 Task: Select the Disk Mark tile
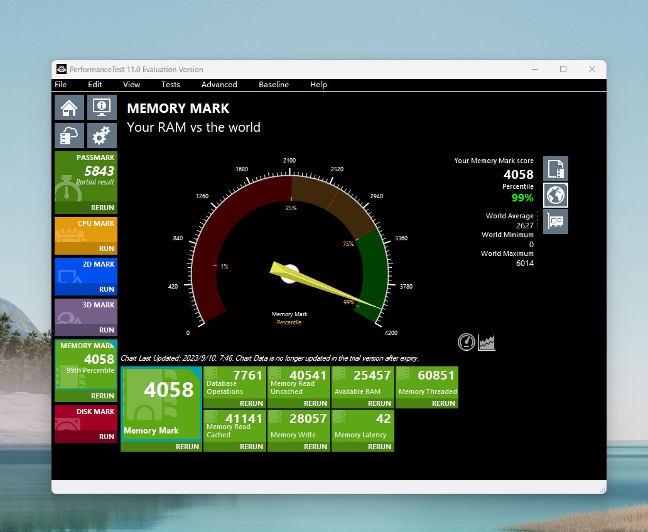86,418
